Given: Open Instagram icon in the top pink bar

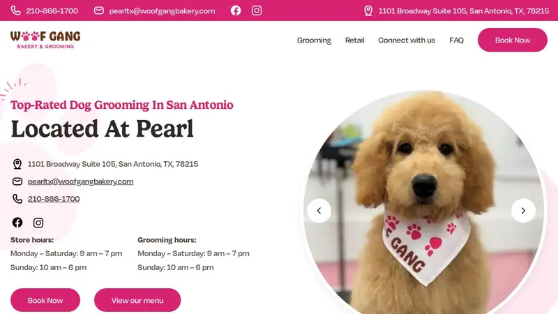Looking at the screenshot, I should (257, 10).
